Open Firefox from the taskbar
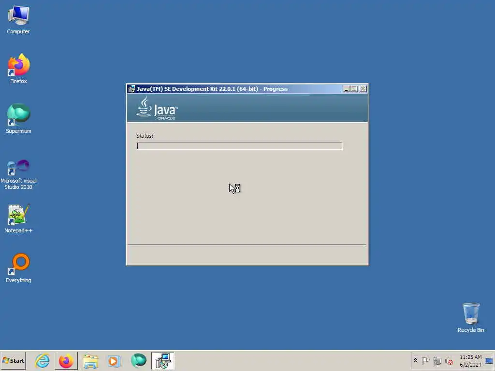495x371 pixels. click(x=66, y=360)
